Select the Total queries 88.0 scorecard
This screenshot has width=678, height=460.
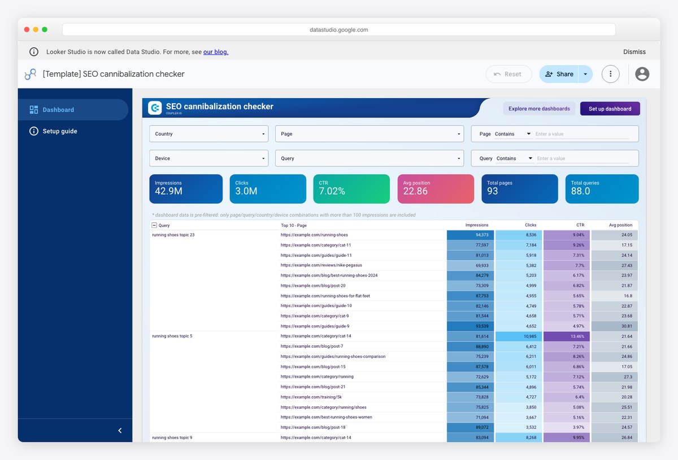coord(602,189)
